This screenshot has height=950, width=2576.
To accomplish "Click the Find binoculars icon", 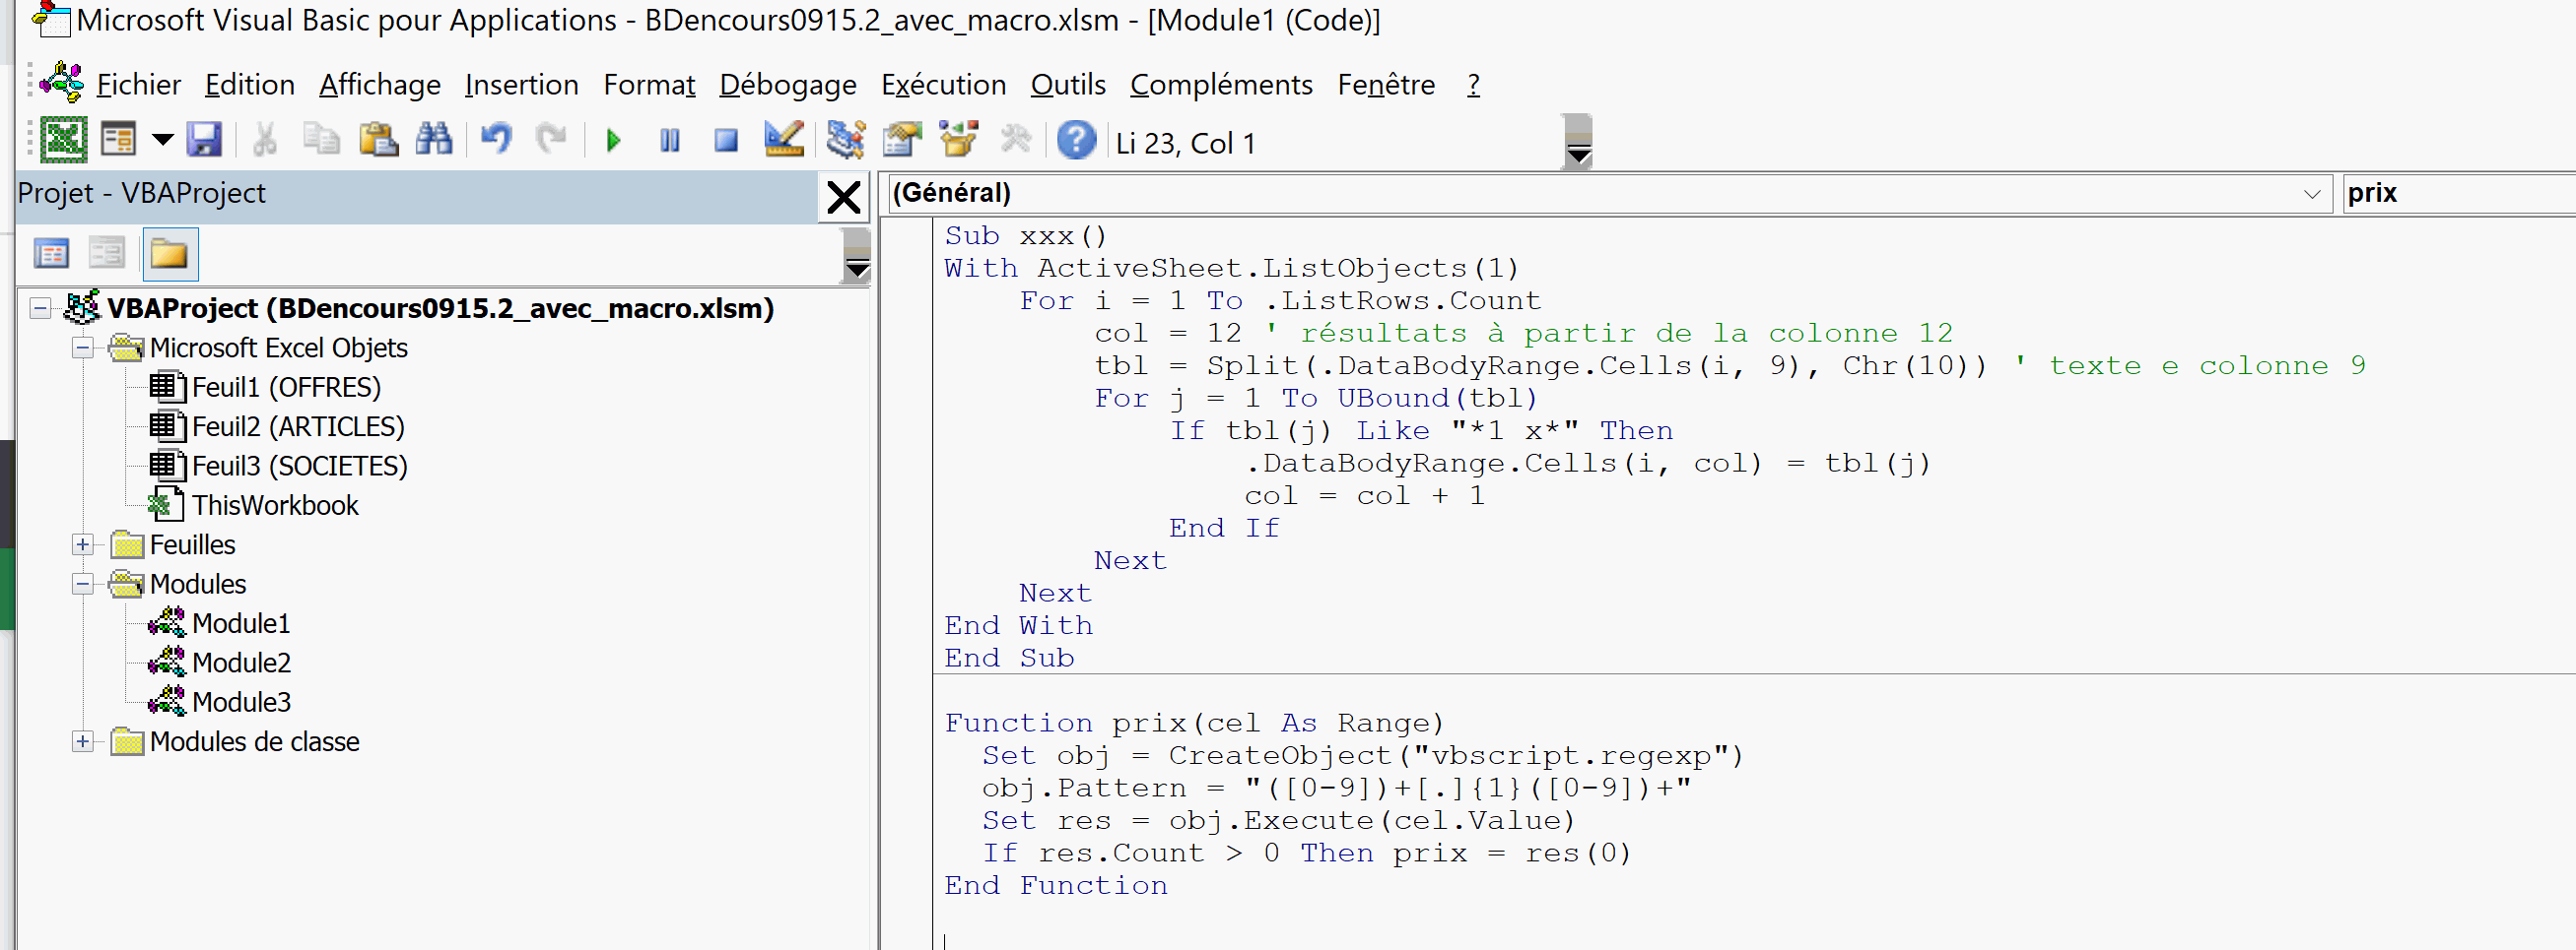I will pyautogui.click(x=433, y=141).
